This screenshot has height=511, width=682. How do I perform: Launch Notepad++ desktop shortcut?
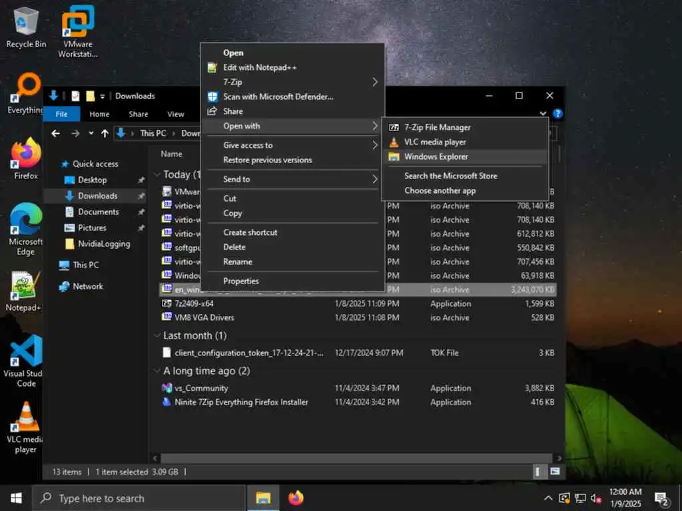click(24, 291)
